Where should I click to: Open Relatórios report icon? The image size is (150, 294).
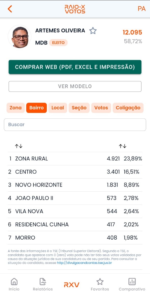43,282
